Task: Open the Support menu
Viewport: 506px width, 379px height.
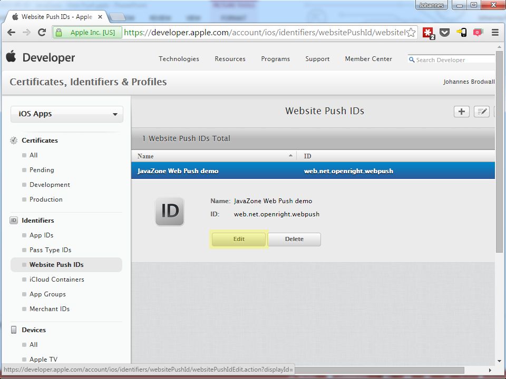Action: click(317, 59)
